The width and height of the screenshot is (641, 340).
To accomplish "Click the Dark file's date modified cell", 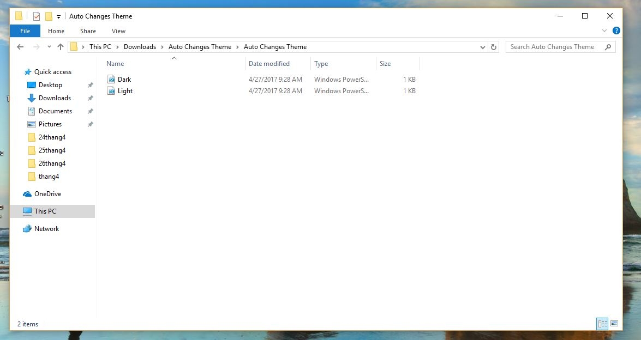I will click(x=275, y=80).
